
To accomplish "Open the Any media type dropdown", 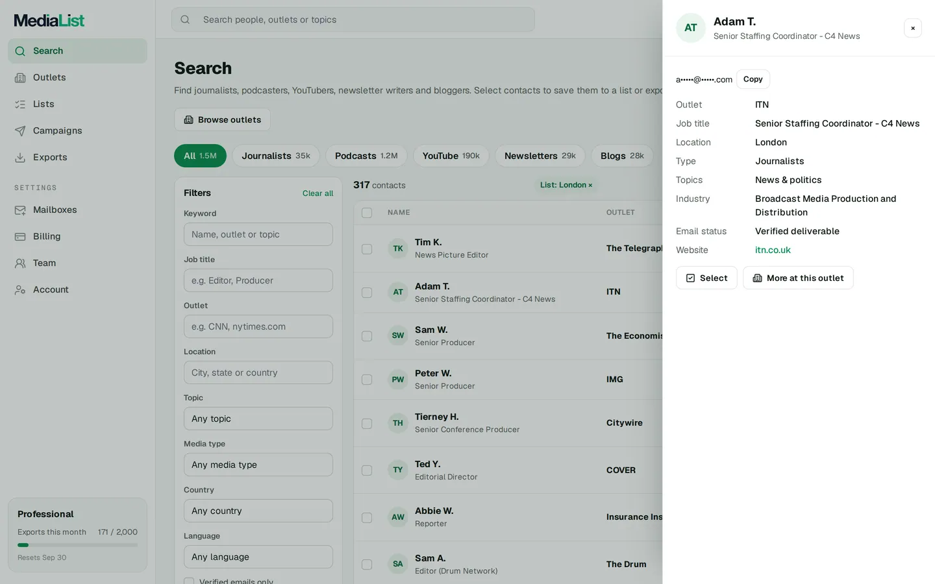I will coord(258,465).
